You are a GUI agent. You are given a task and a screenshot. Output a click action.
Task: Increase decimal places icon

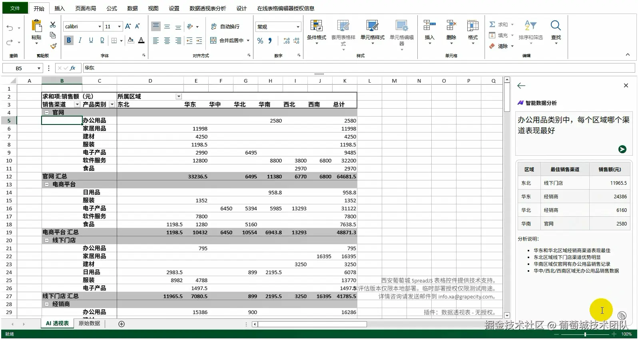287,41
